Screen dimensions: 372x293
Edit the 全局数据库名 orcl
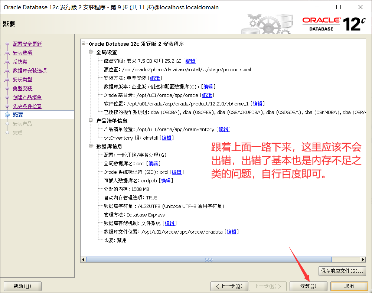click(153, 163)
